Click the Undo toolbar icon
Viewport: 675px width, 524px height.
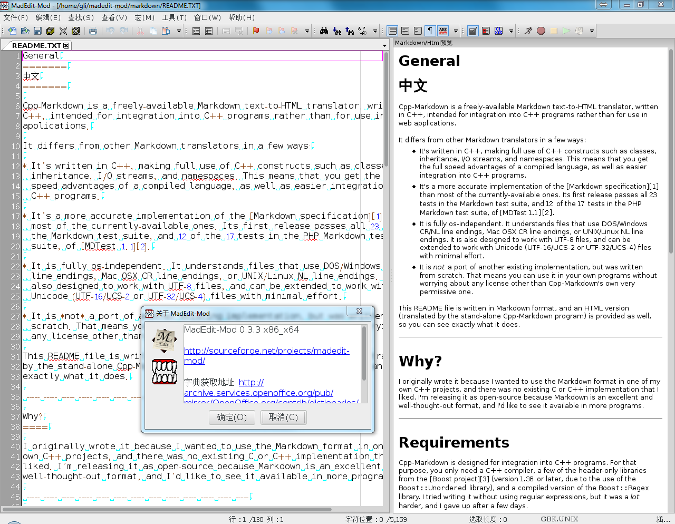[110, 31]
